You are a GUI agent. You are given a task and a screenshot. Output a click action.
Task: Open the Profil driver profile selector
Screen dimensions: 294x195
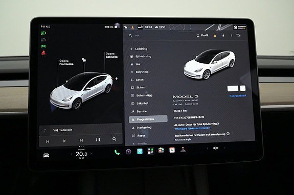click(x=202, y=35)
